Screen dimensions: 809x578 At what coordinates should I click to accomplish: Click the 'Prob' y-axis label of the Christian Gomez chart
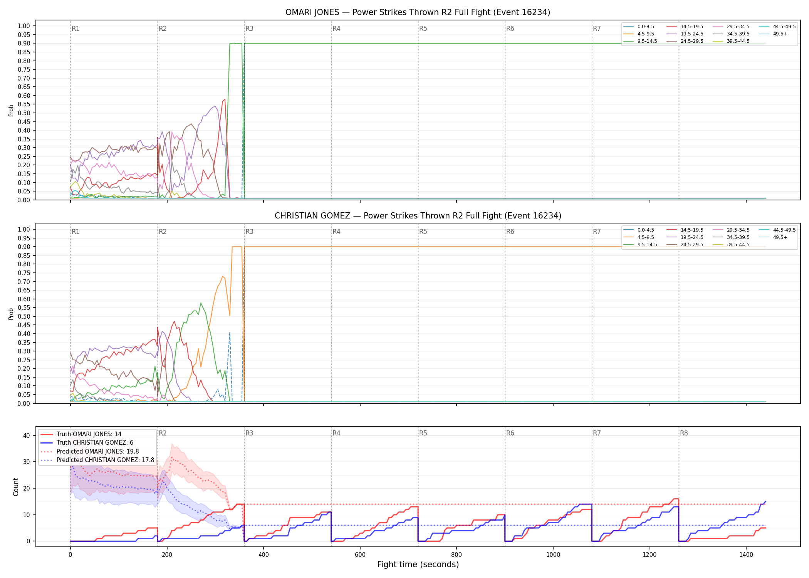pos(11,314)
